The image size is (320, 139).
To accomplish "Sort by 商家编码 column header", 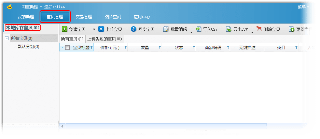I will click(213, 48).
